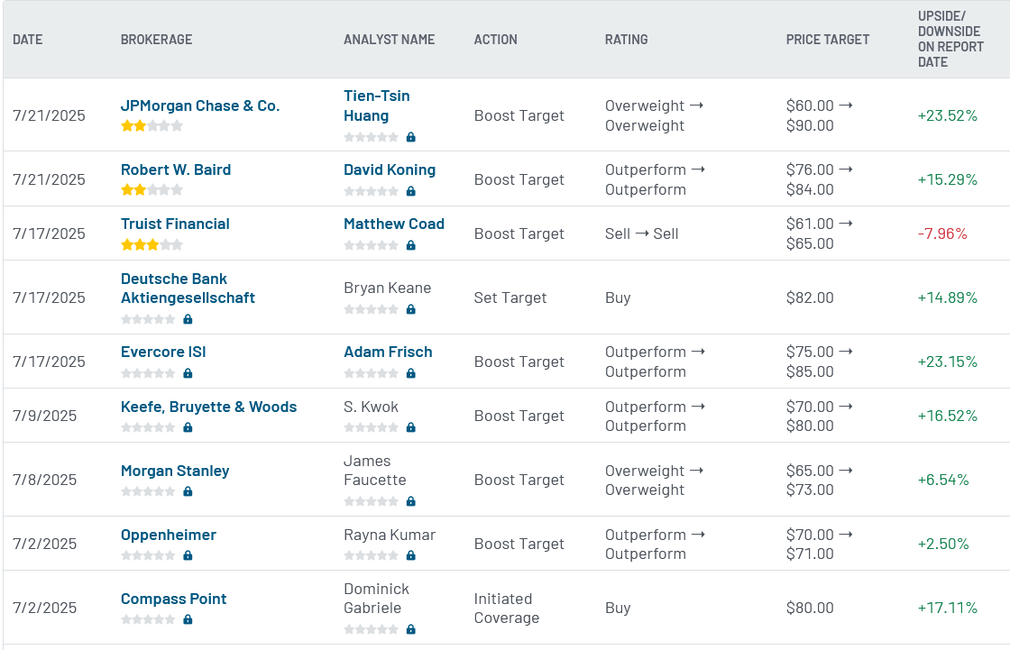Click the lock icon under Dominick Gabriele
The width and height of the screenshot is (1010, 650).
click(411, 629)
